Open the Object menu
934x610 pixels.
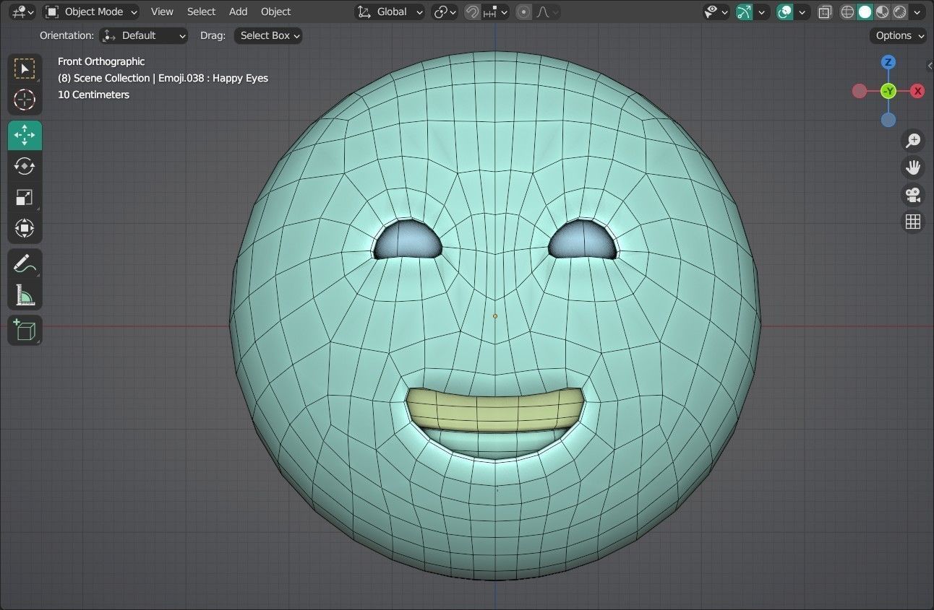click(275, 12)
